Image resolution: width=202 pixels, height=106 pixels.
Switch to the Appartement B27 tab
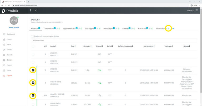pyautogui.click(x=69, y=29)
